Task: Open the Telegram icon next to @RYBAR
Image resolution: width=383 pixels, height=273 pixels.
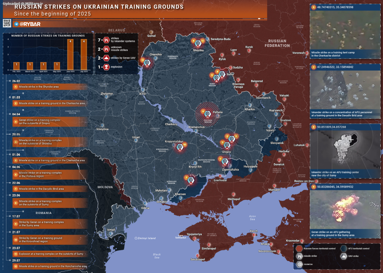Action: (x=16, y=24)
